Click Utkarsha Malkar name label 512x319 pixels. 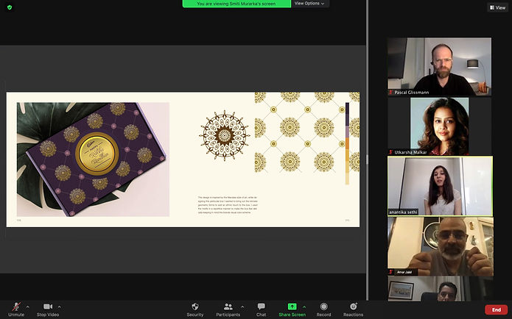click(x=410, y=152)
